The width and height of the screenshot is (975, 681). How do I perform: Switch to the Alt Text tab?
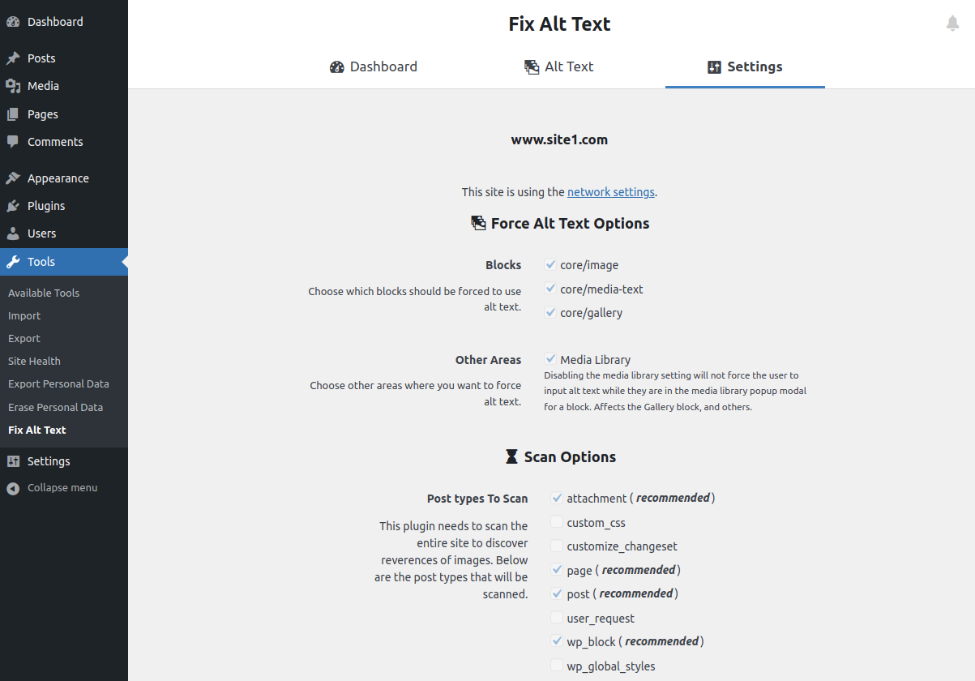(x=559, y=67)
